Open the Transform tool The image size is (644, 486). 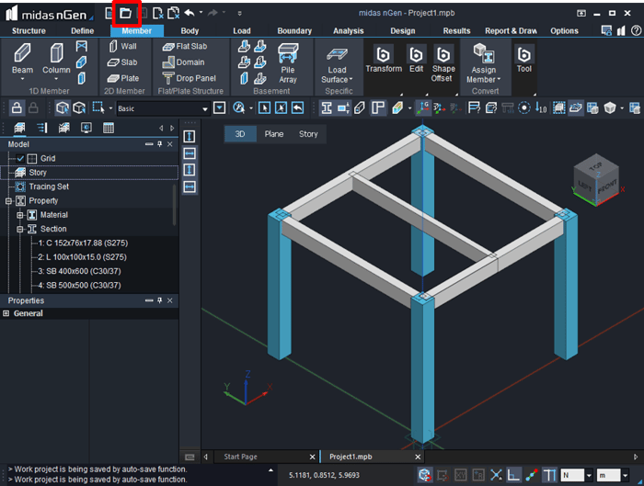(384, 59)
